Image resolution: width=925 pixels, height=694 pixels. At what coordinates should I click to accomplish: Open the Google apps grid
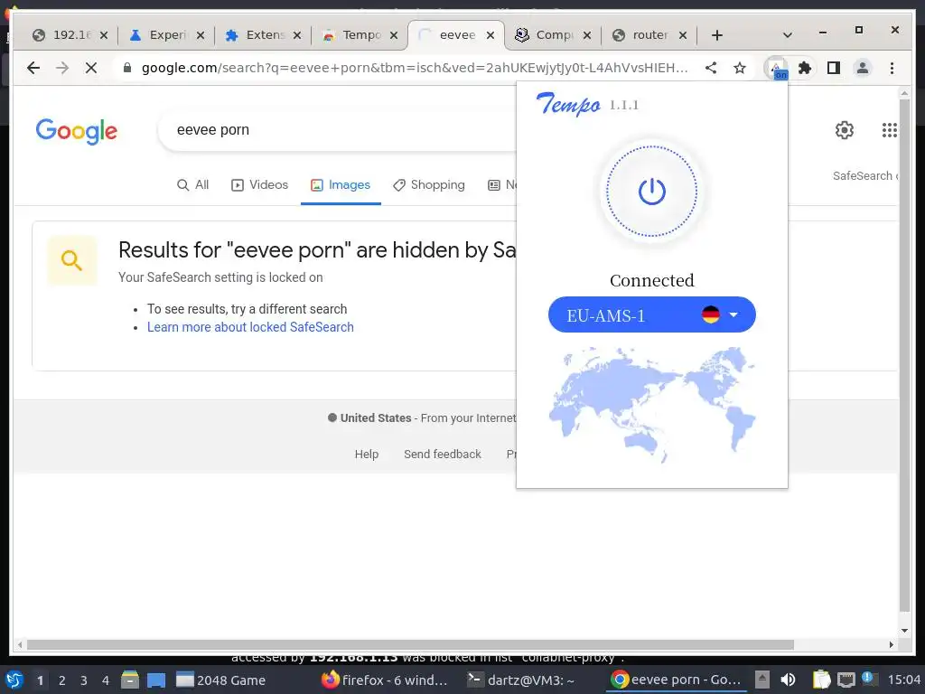pyautogui.click(x=889, y=130)
